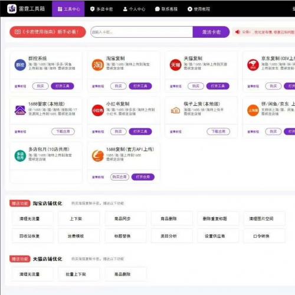Go to 个人中心 in the top bar
This screenshot has width=295, height=295.
[134, 9]
